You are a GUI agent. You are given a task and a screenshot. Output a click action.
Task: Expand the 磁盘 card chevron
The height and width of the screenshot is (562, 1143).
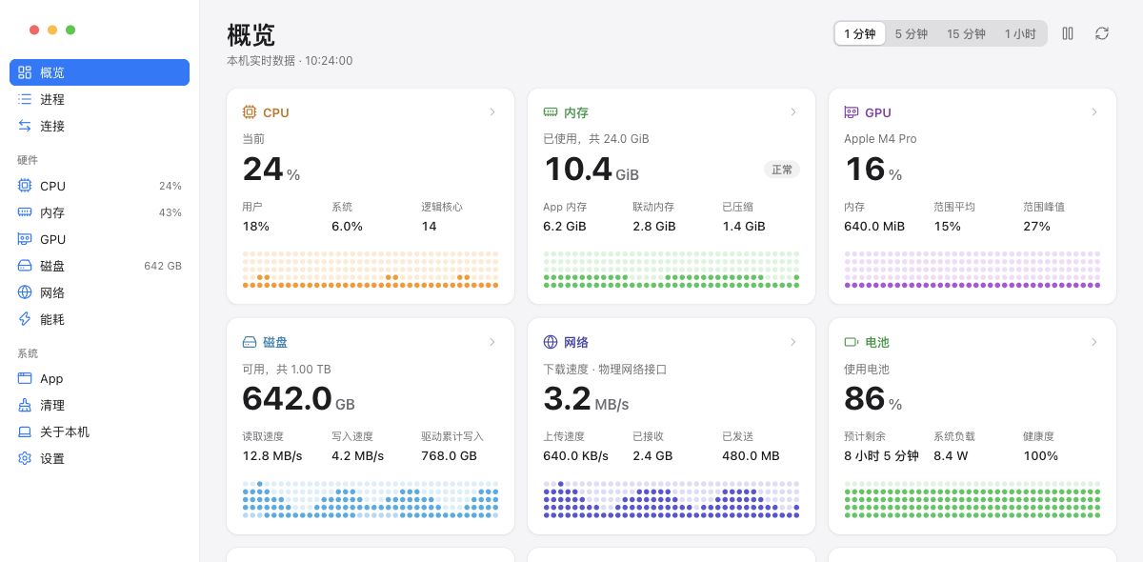click(x=492, y=342)
